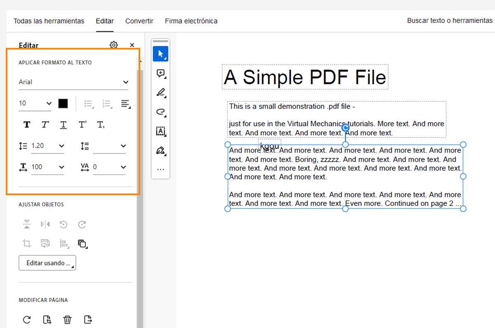Click the paragraph spacing icon
This screenshot has height=328, width=495.
point(85,146)
